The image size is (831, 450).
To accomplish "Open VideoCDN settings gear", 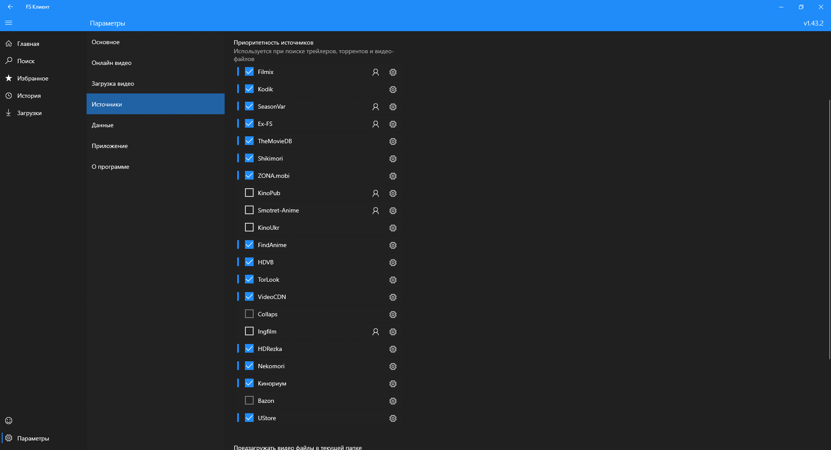I will tap(393, 297).
